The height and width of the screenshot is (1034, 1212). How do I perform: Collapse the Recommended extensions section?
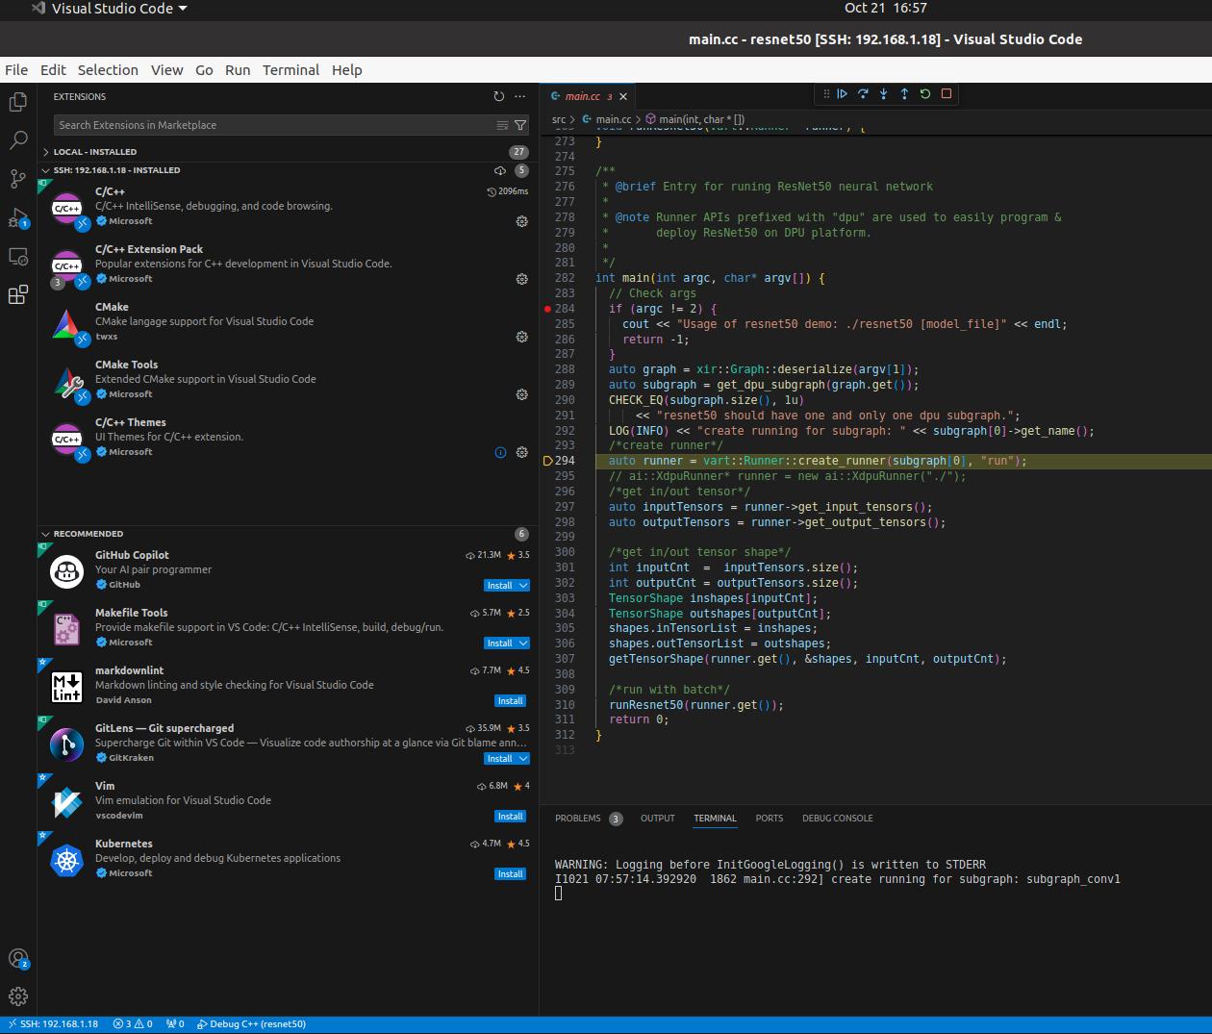coord(88,534)
